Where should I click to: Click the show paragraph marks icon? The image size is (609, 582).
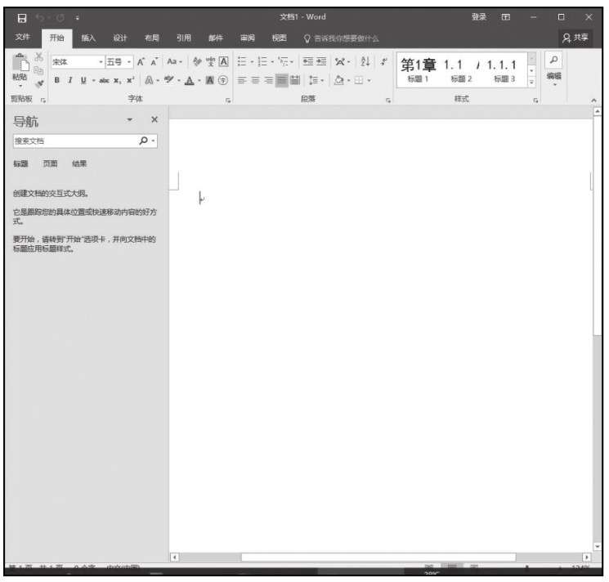pyautogui.click(x=384, y=62)
